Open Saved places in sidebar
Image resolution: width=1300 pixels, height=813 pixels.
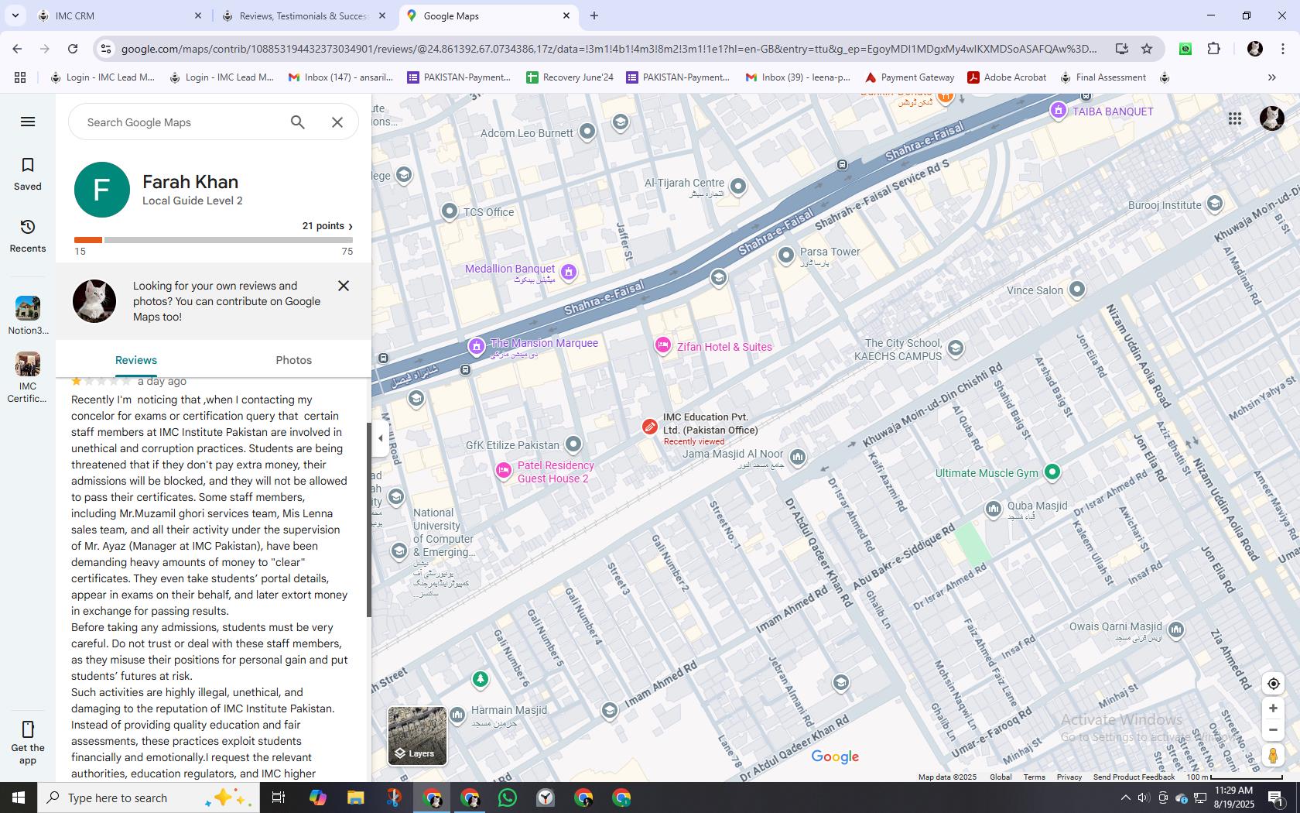tap(28, 174)
